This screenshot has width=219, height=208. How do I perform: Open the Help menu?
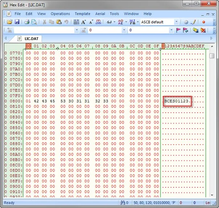148,14
